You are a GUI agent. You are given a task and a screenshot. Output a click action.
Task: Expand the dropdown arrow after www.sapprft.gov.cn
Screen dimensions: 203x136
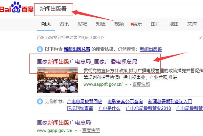[x=126, y=85]
